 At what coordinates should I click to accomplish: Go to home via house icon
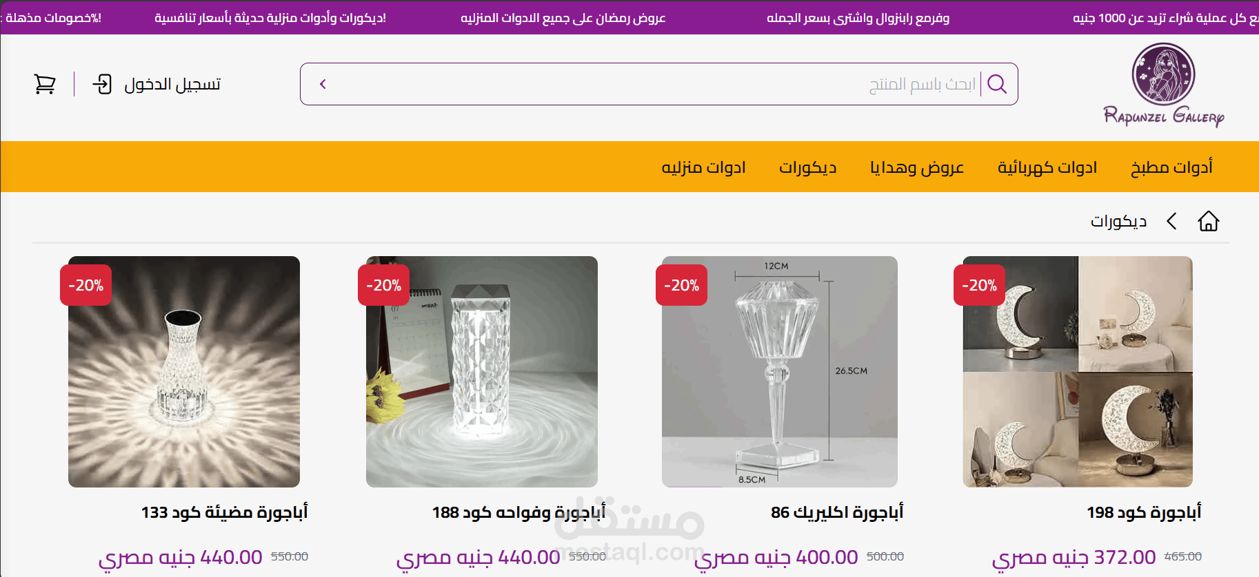[1209, 221]
